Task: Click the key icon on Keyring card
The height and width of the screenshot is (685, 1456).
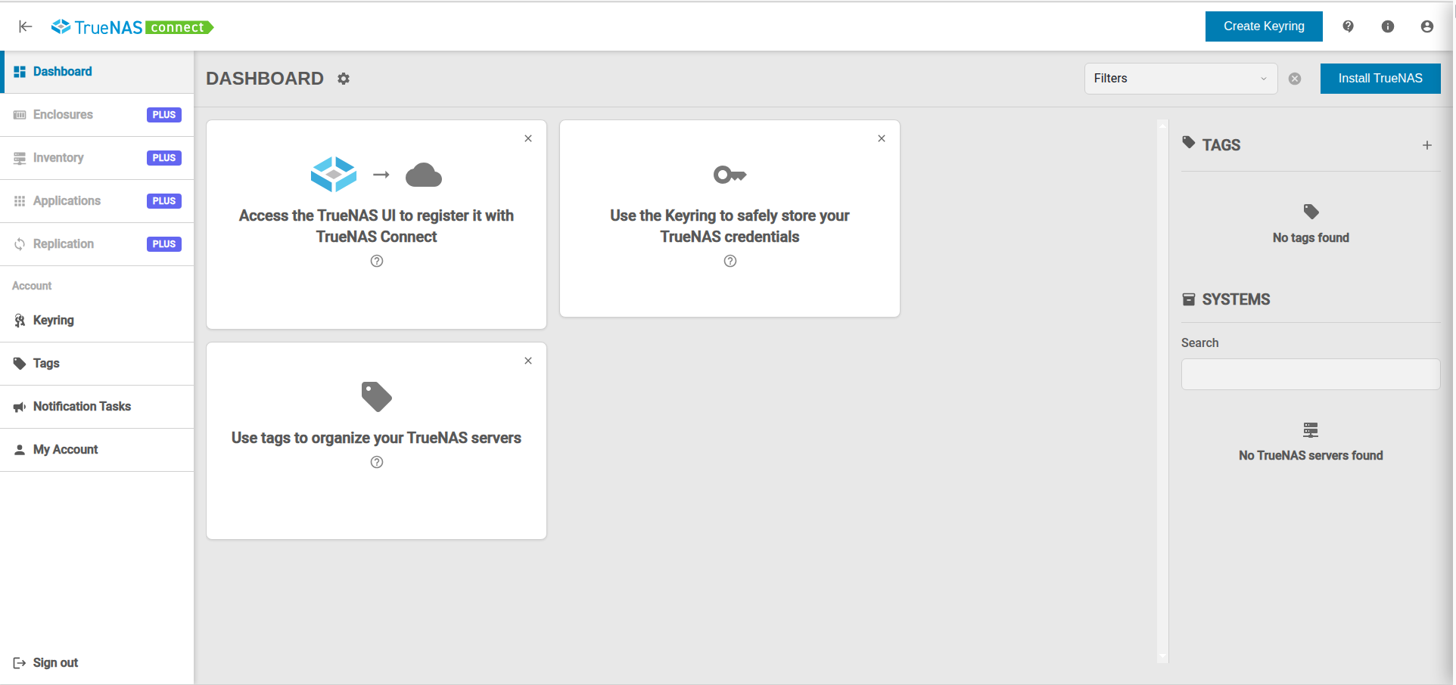Action: coord(730,175)
